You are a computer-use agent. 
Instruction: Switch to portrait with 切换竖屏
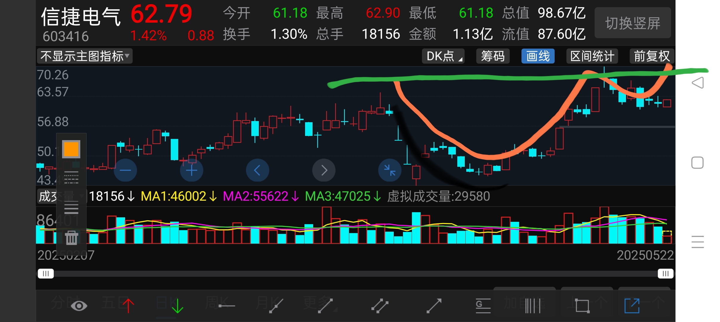633,23
